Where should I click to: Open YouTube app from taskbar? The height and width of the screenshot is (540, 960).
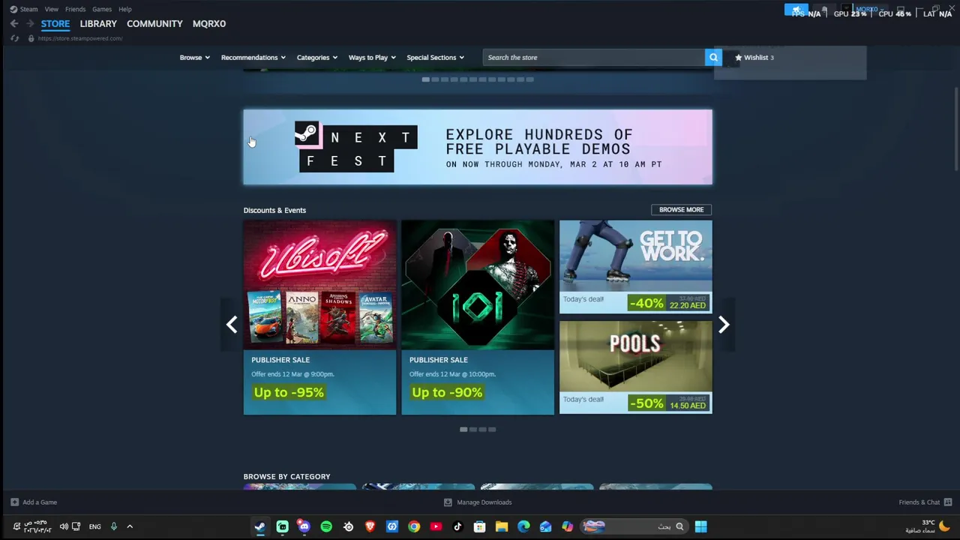pyautogui.click(x=436, y=526)
